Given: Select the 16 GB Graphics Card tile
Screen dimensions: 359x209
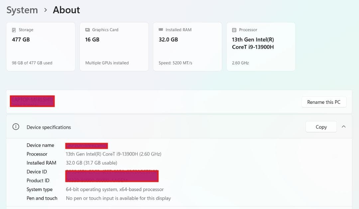Looking at the screenshot, I should (x=114, y=46).
